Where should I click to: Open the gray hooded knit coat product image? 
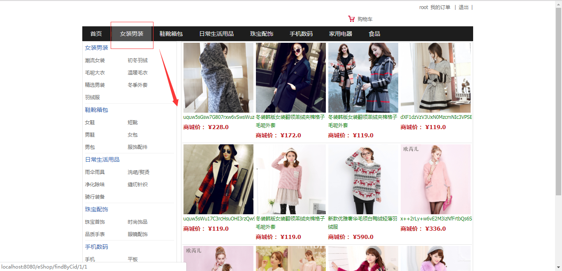tap(218, 78)
